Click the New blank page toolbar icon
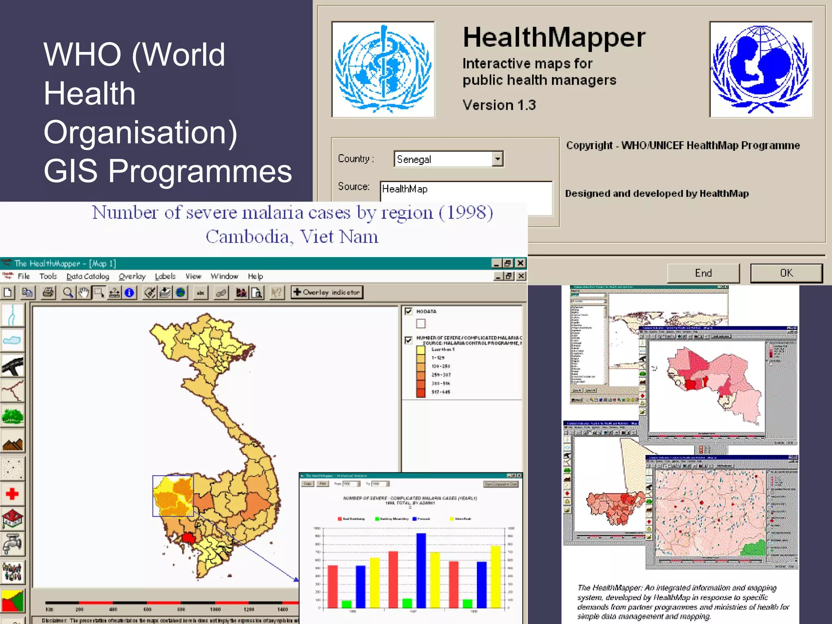Screen dimensions: 832x624 7,292
